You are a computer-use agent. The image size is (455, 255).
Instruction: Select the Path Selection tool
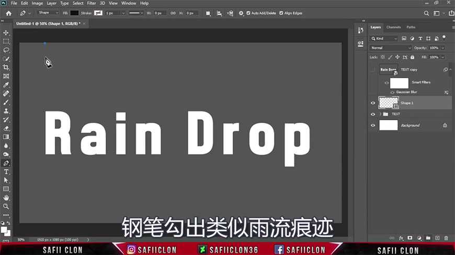(6, 180)
